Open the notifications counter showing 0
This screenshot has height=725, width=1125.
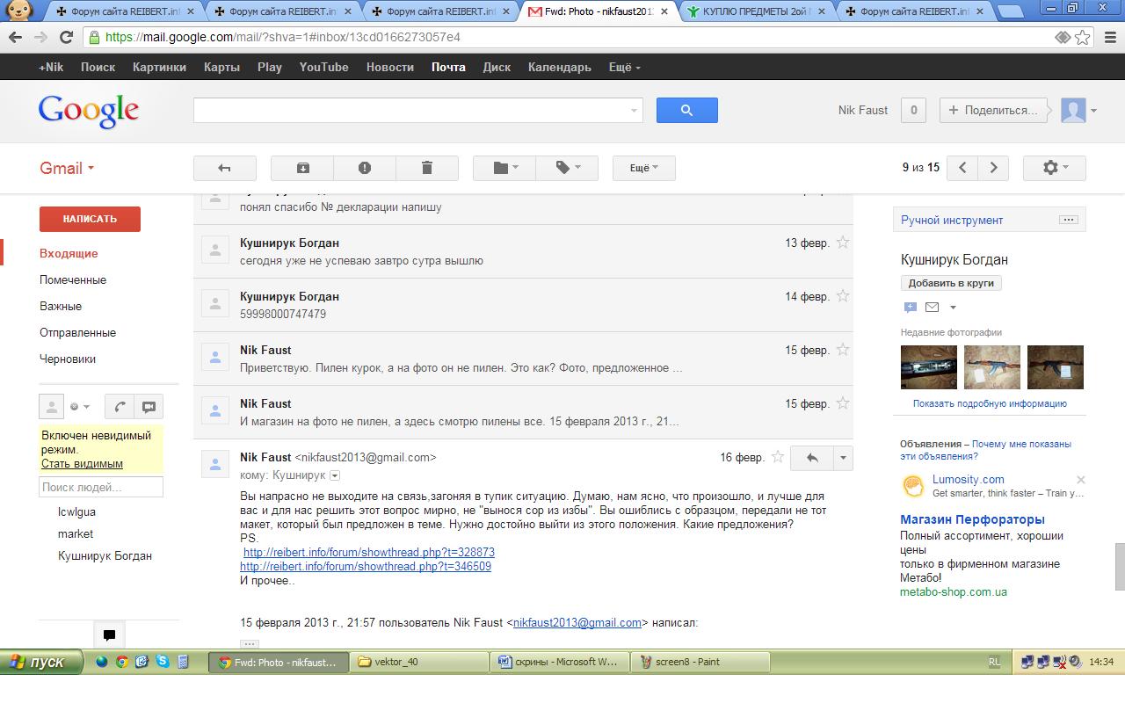[913, 111]
